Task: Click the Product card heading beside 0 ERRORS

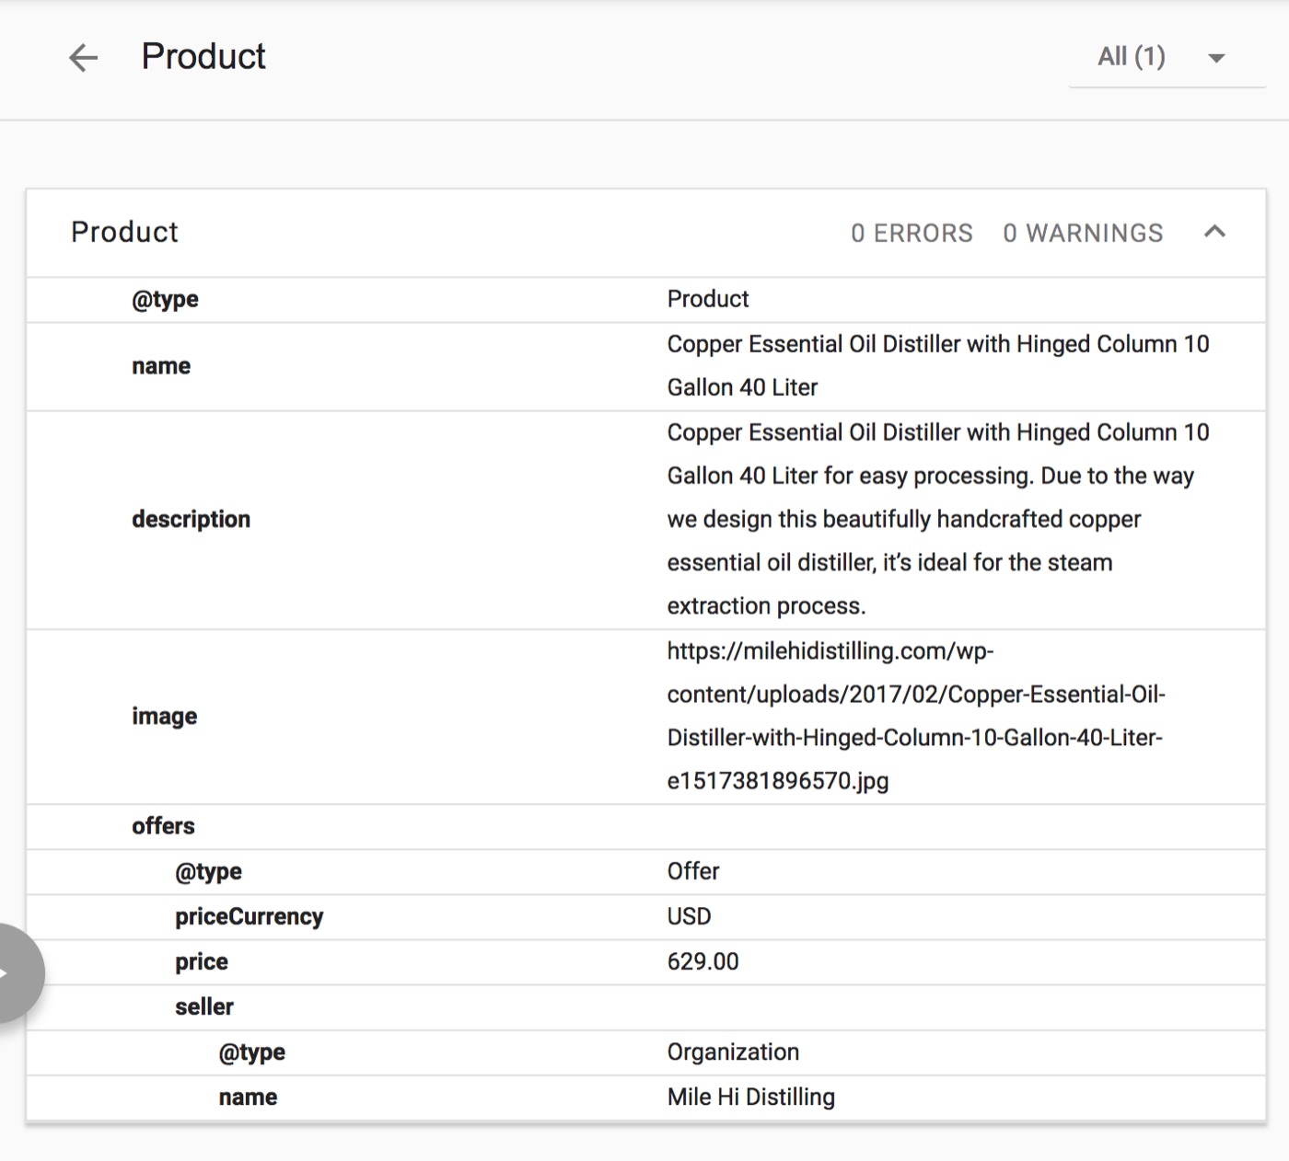Action: coord(125,232)
